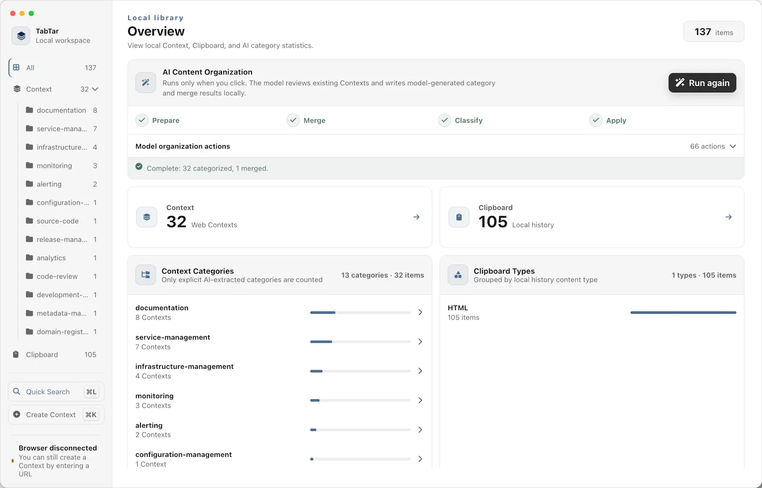
Task: Click the Merge step checkmark
Action: tap(293, 120)
